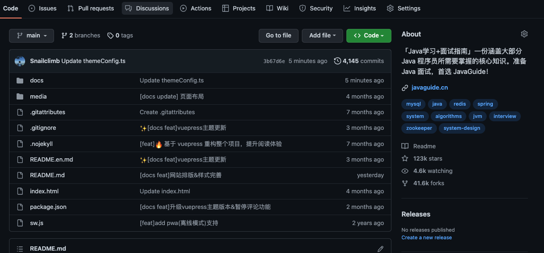Edit README with the pencil icon
544x253 pixels.
pos(381,249)
